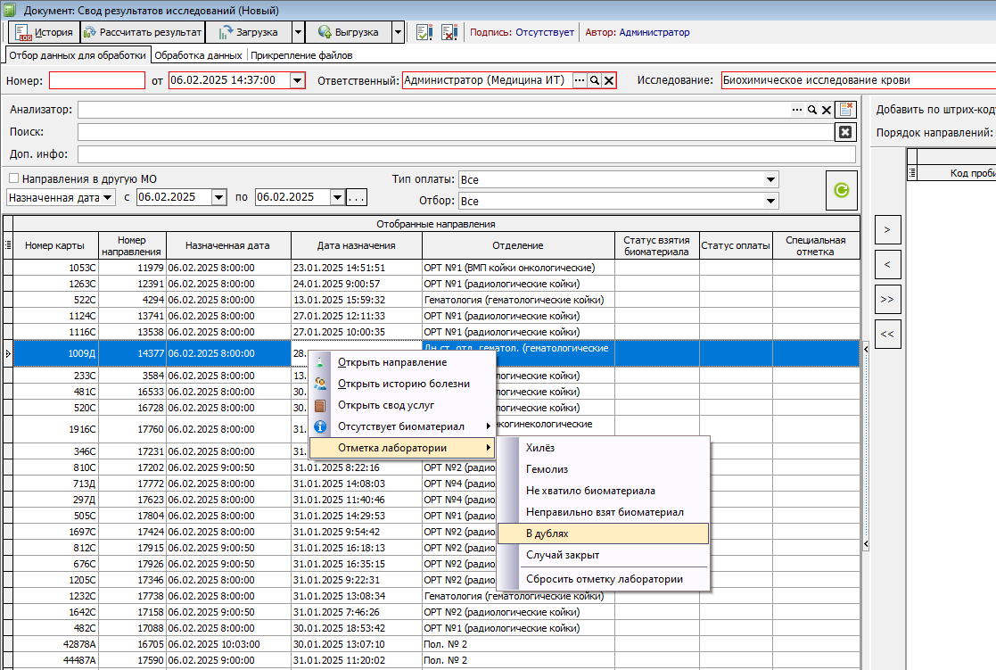Viewport: 996px width, 670px height.
Task: Select Гемолиз in the submenu
Action: point(547,469)
